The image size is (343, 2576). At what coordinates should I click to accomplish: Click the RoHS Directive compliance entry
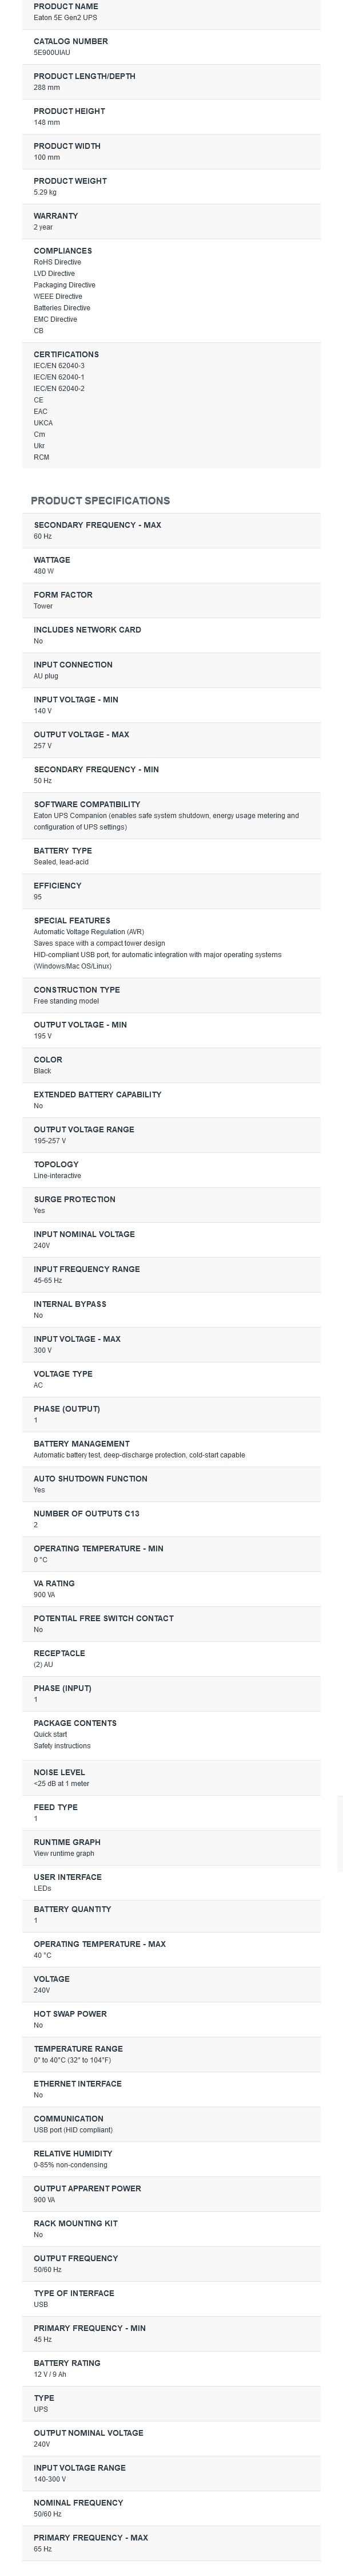(x=58, y=262)
